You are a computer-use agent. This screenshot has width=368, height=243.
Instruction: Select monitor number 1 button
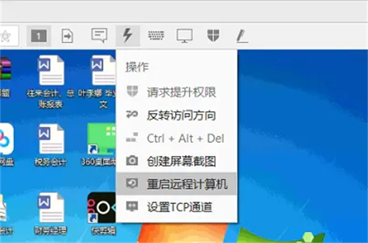pyautogui.click(x=39, y=36)
